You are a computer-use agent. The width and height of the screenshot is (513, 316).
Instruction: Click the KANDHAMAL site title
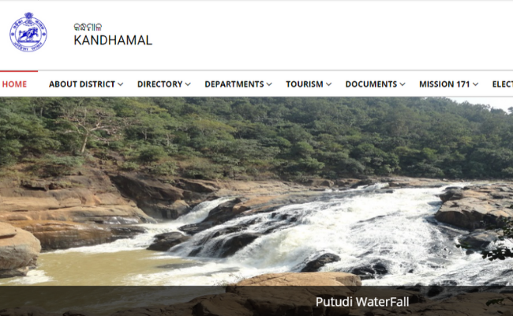point(113,40)
